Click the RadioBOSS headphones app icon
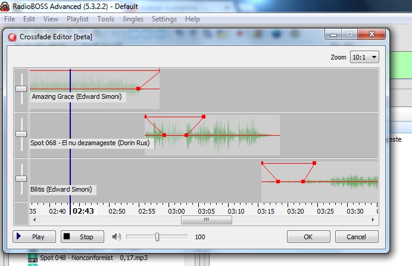 [5, 7]
